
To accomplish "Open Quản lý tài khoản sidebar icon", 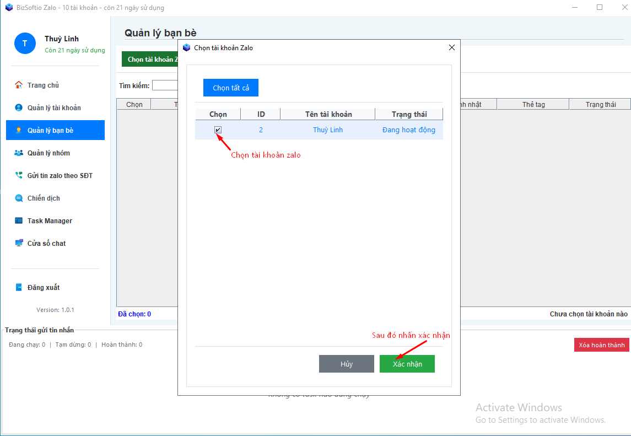I will [19, 107].
